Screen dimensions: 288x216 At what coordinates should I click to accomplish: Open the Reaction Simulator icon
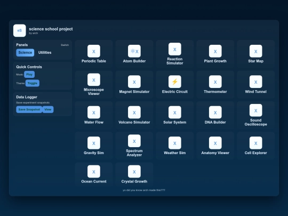click(x=175, y=49)
